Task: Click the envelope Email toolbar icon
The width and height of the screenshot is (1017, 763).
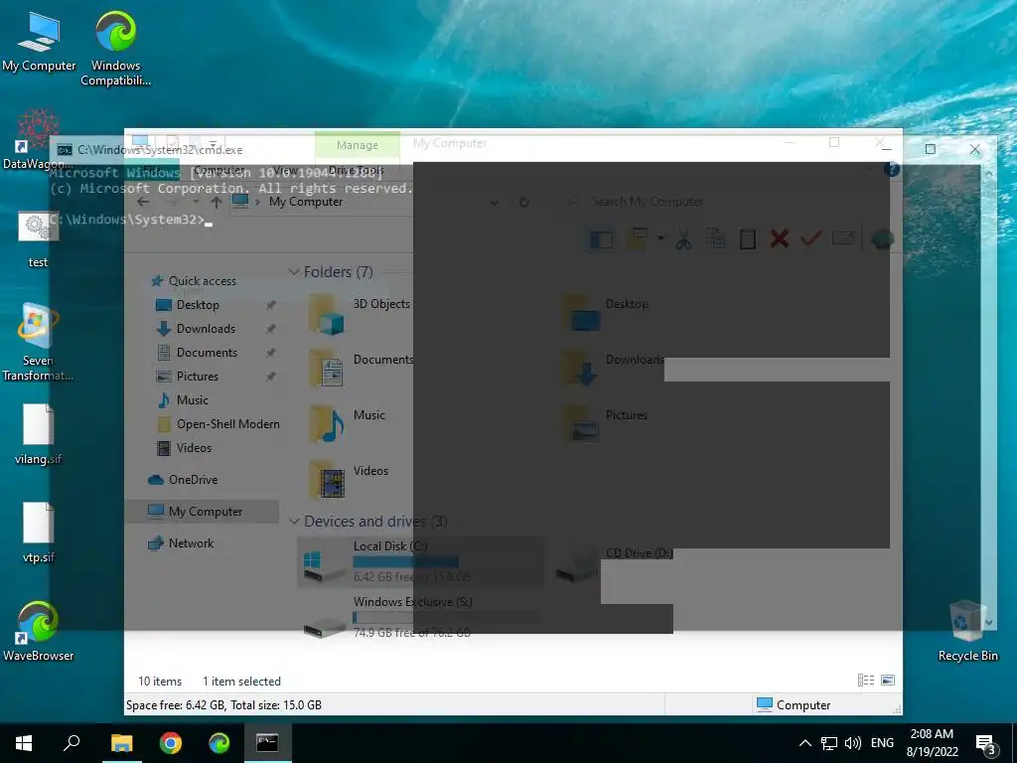Action: pyautogui.click(x=843, y=238)
